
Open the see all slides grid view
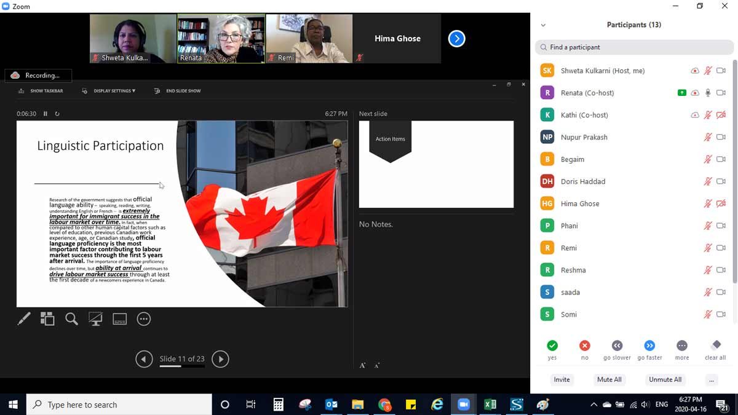pyautogui.click(x=47, y=318)
